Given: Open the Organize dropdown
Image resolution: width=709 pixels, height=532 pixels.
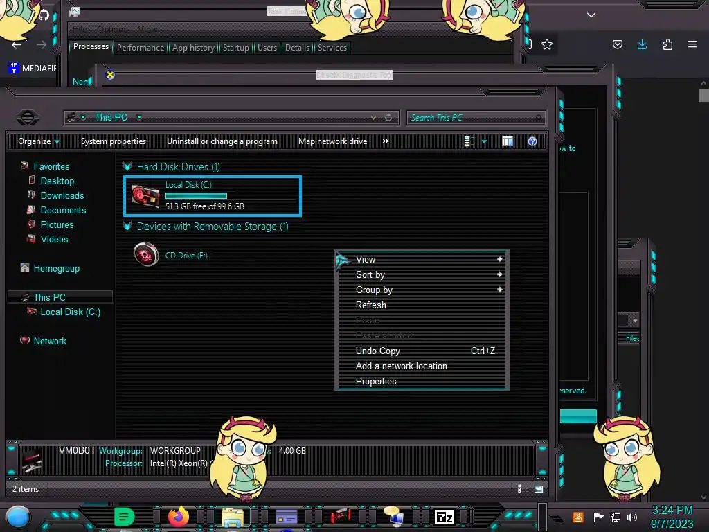Looking at the screenshot, I should [x=39, y=141].
